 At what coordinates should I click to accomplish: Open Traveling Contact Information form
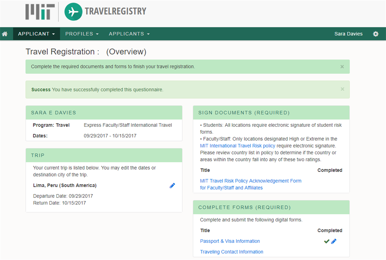[232, 252]
